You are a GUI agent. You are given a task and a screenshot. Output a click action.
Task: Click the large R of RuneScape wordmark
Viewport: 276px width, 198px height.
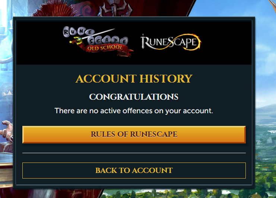145,41
